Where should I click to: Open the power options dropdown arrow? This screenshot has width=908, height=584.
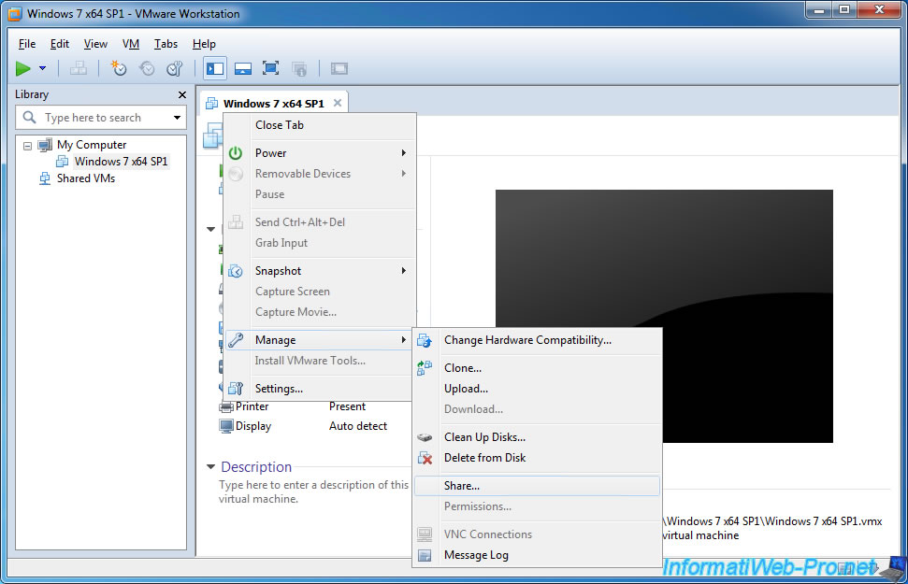(42, 68)
